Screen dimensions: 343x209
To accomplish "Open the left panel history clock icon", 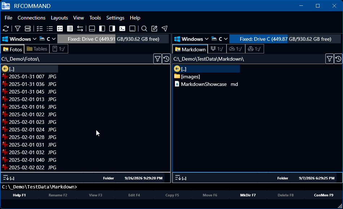I will click(x=166, y=59).
